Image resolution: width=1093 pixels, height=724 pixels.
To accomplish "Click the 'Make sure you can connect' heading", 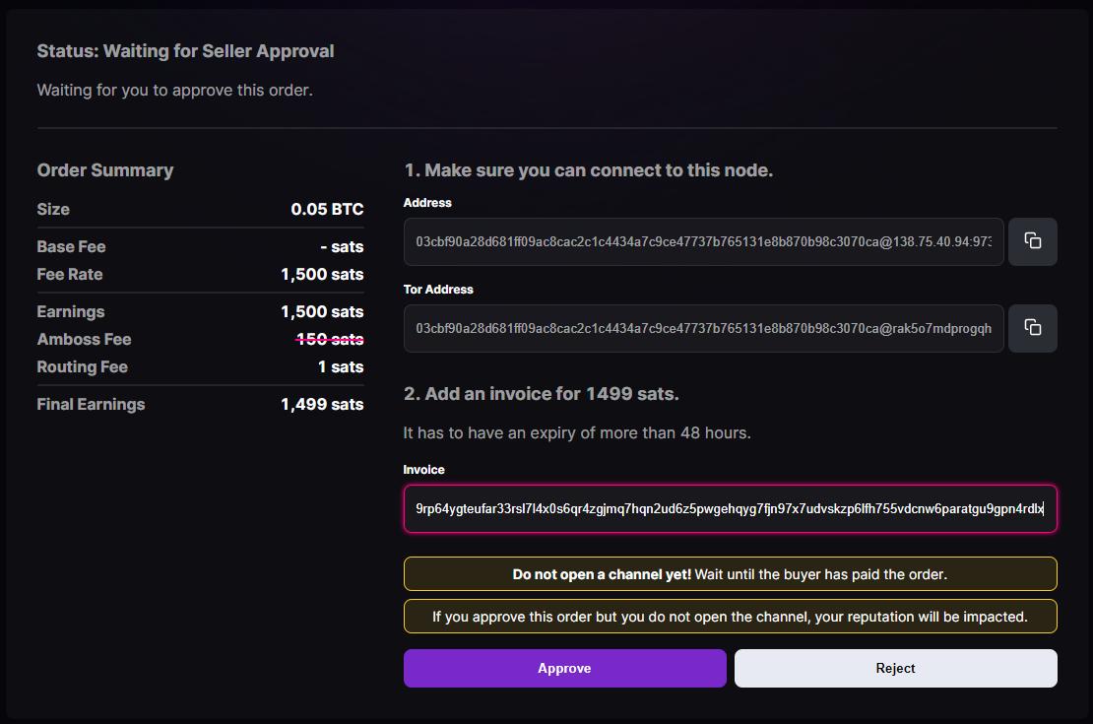I will (588, 169).
